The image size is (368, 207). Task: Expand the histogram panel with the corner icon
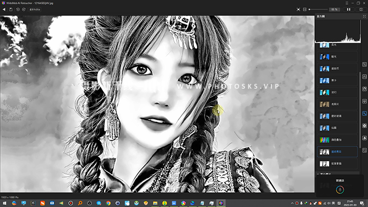point(364,16)
